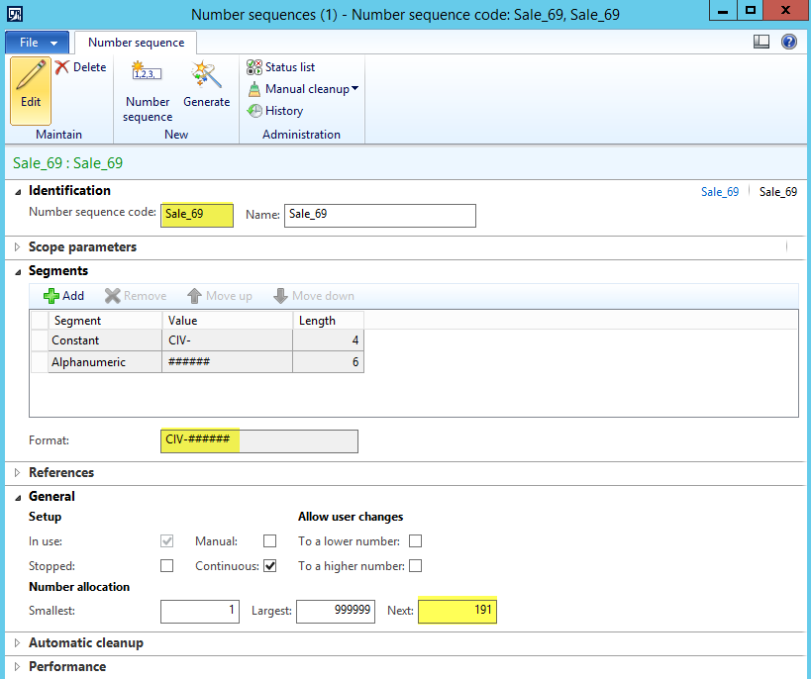Click the Name input field
Screen dimensions: 811x679
pos(379,215)
